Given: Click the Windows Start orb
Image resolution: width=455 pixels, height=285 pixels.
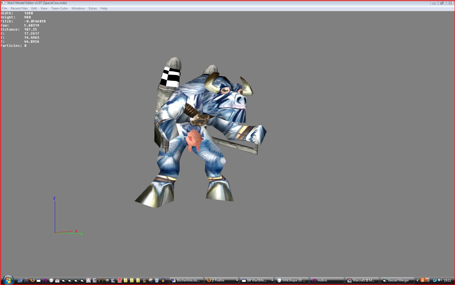Looking at the screenshot, I should [8, 280].
